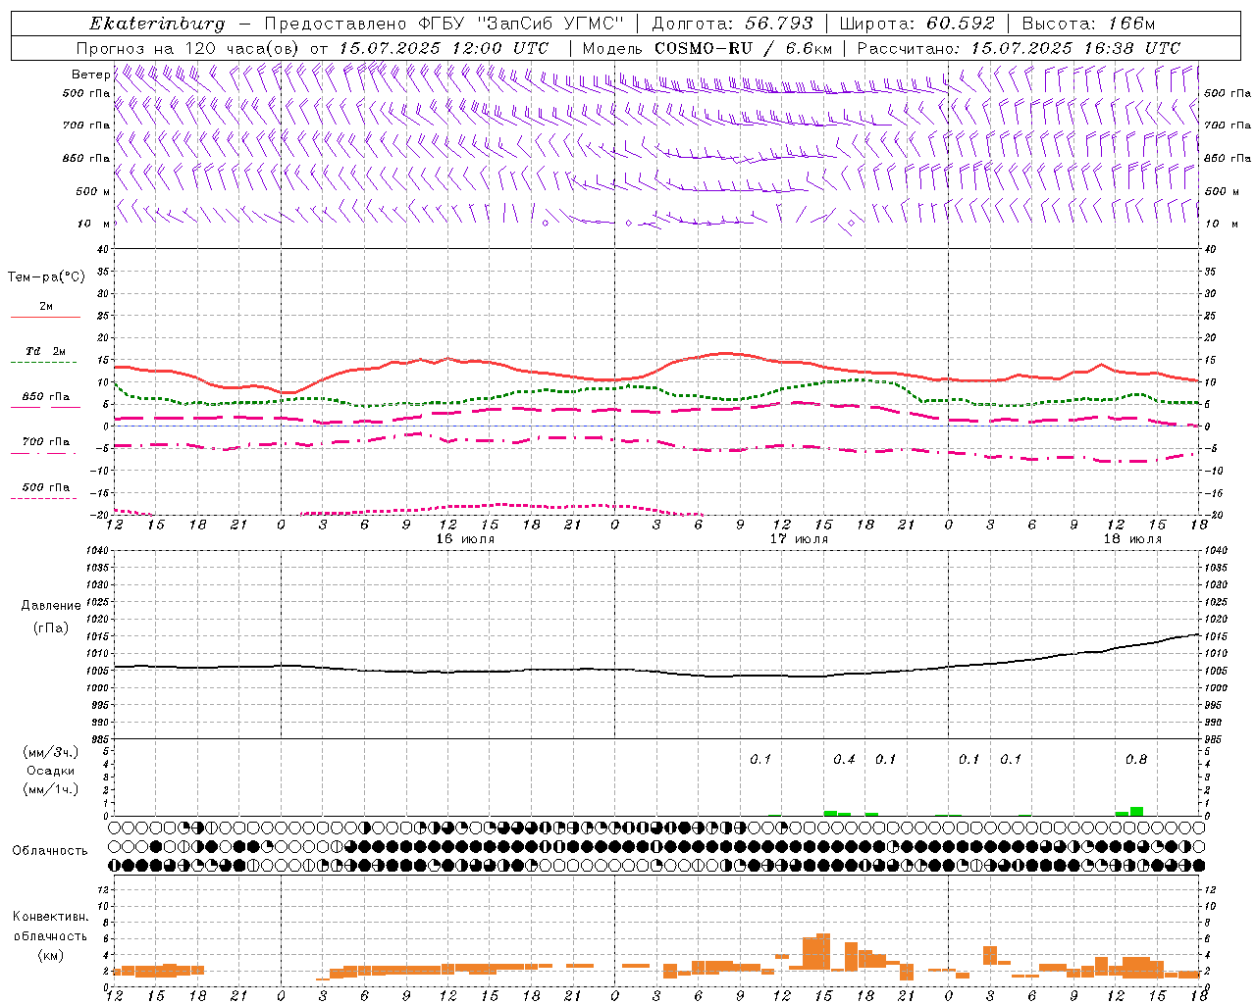
Task: Click the "Давление" pressure label
Action: point(51,606)
